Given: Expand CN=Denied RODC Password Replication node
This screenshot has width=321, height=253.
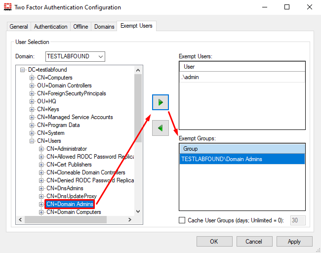Looking at the screenshot, I should coord(41,181).
